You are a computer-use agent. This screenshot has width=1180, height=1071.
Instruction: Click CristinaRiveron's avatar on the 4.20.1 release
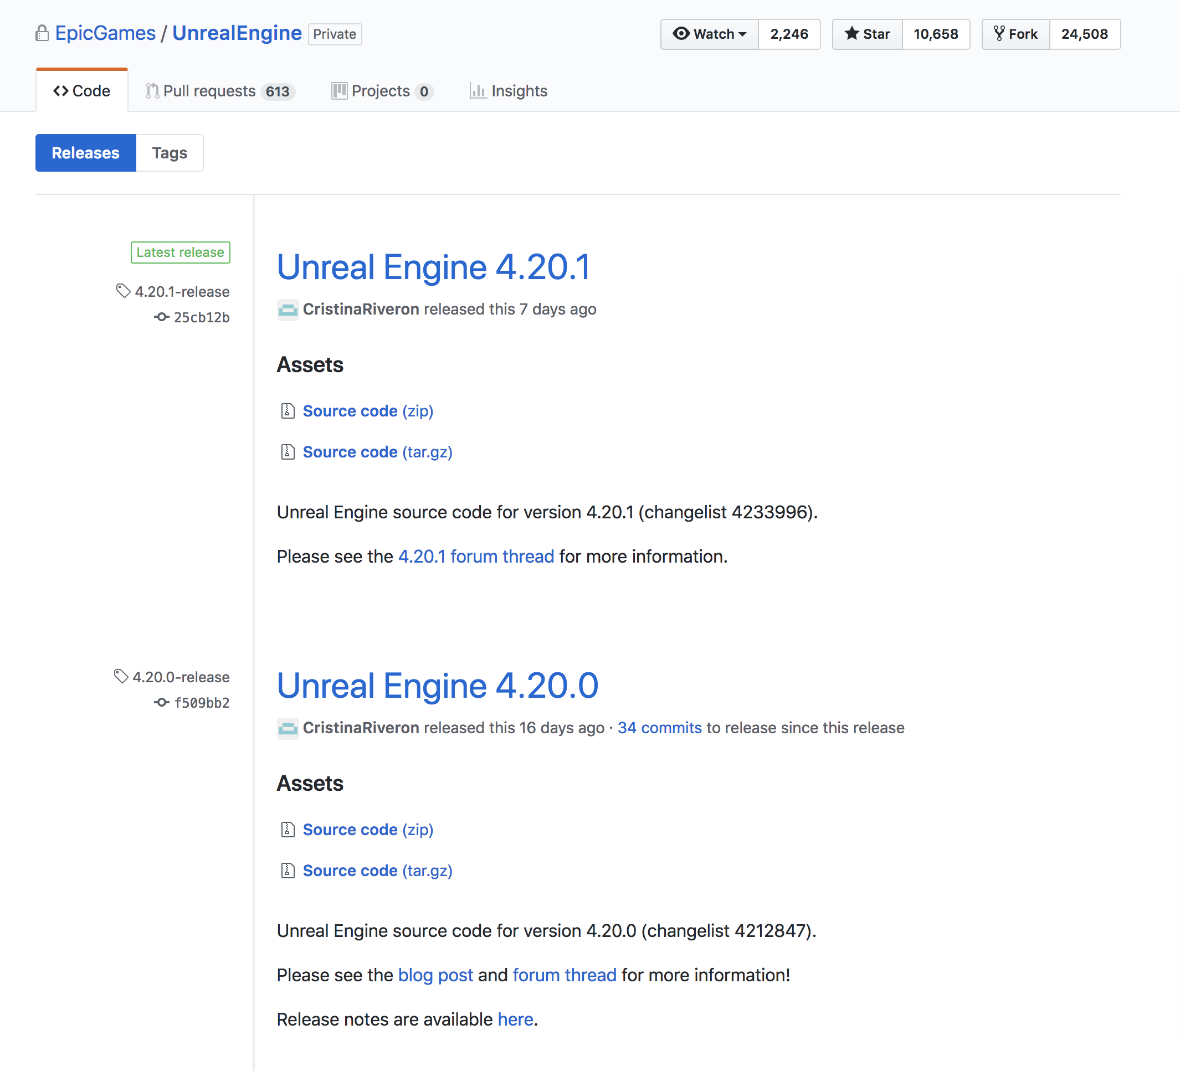tap(288, 309)
